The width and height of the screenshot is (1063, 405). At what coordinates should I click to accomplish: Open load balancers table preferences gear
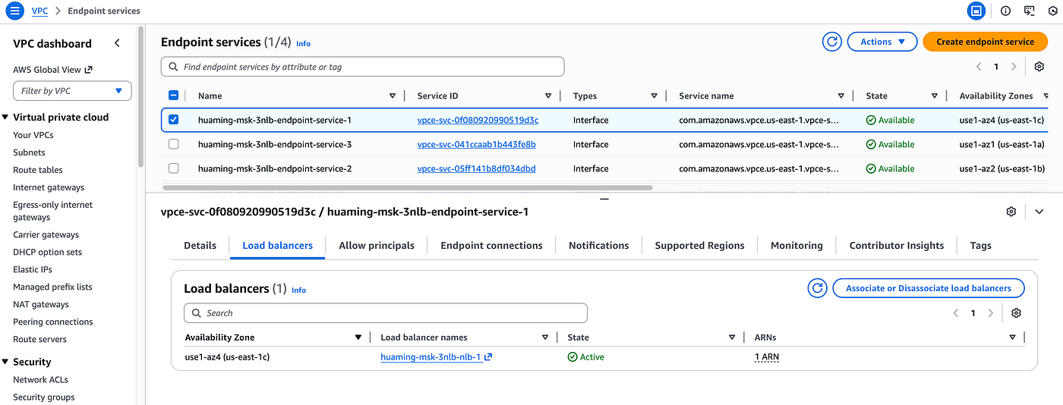(x=1017, y=313)
